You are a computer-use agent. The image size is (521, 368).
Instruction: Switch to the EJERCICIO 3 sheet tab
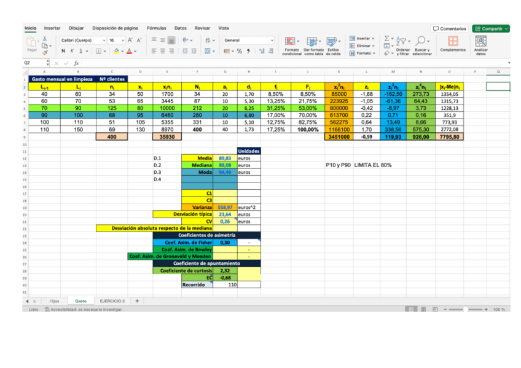[112, 301]
